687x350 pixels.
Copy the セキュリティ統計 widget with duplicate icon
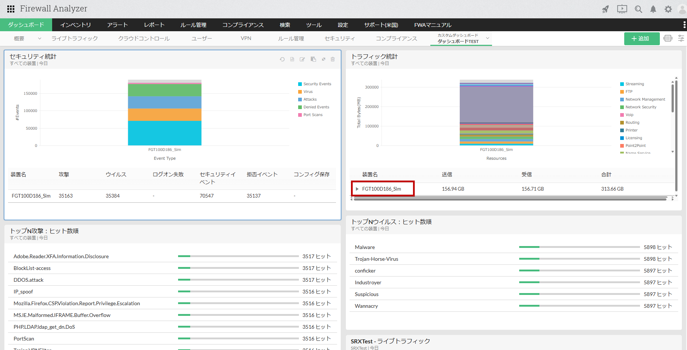coord(313,59)
